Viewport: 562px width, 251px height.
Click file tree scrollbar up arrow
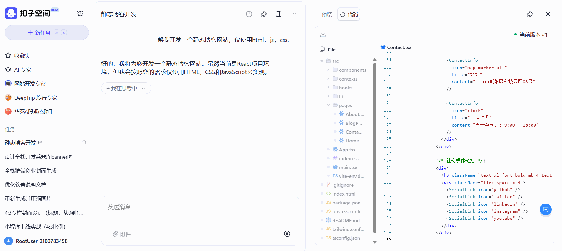click(375, 60)
